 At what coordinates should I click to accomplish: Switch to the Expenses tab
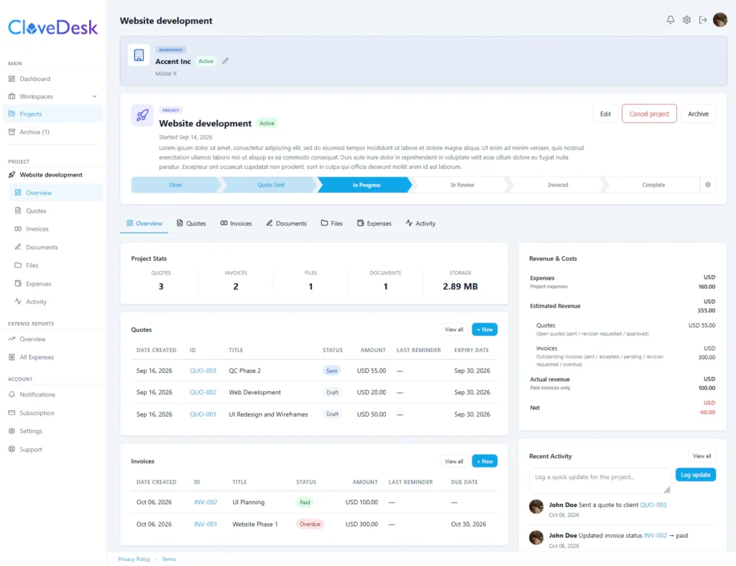374,223
